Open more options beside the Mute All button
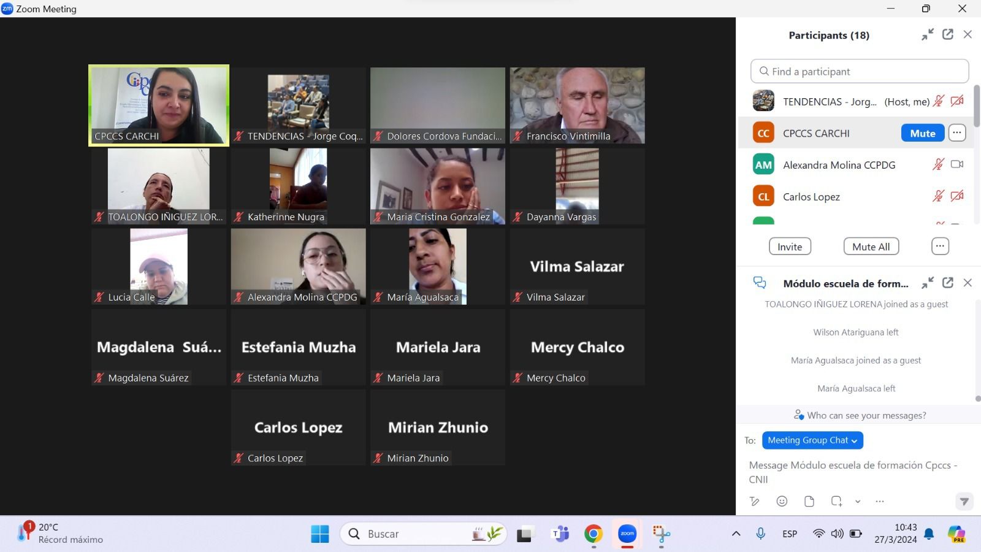The height and width of the screenshot is (552, 981). click(x=940, y=246)
